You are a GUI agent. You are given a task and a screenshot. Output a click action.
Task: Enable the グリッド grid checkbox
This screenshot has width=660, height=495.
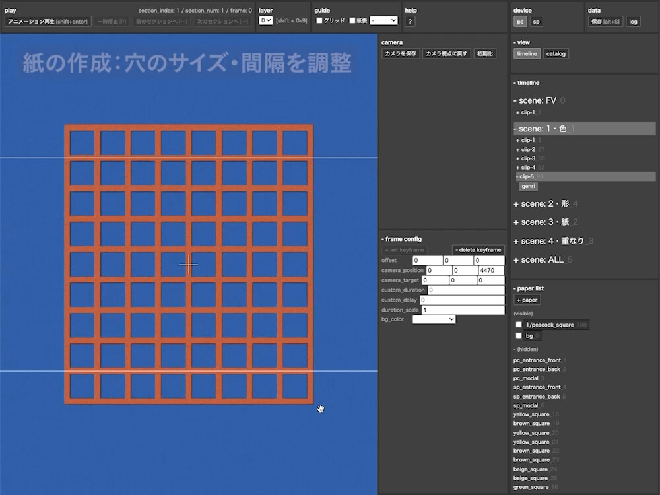[x=320, y=20]
